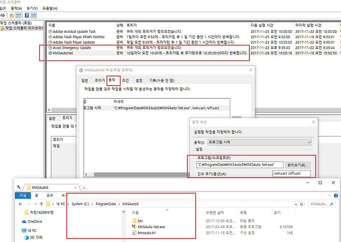Click the 내 PC computer icon in navigation pane

[x=24, y=230]
